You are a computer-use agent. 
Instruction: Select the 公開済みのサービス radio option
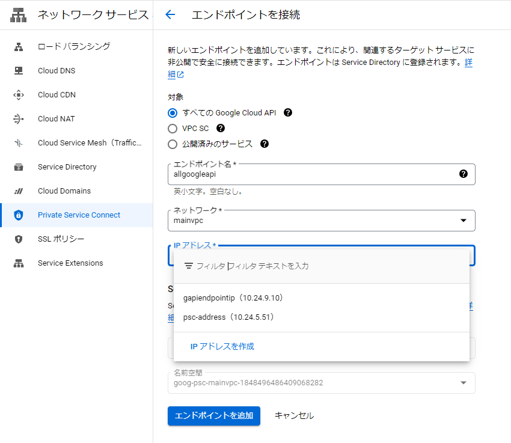tap(173, 144)
